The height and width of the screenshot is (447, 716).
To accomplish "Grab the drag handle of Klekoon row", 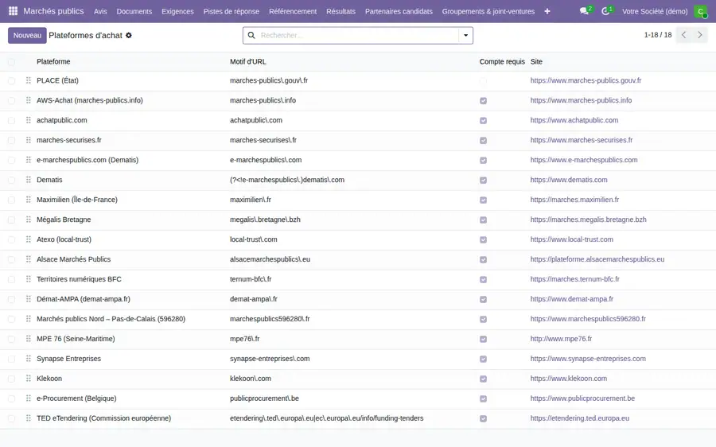I will click(x=29, y=379).
